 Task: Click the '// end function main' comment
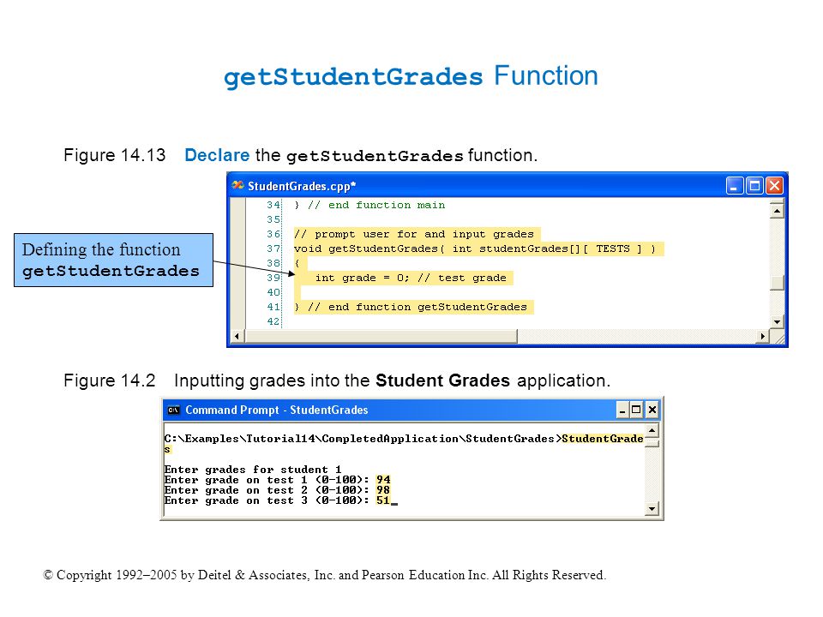pos(377,205)
